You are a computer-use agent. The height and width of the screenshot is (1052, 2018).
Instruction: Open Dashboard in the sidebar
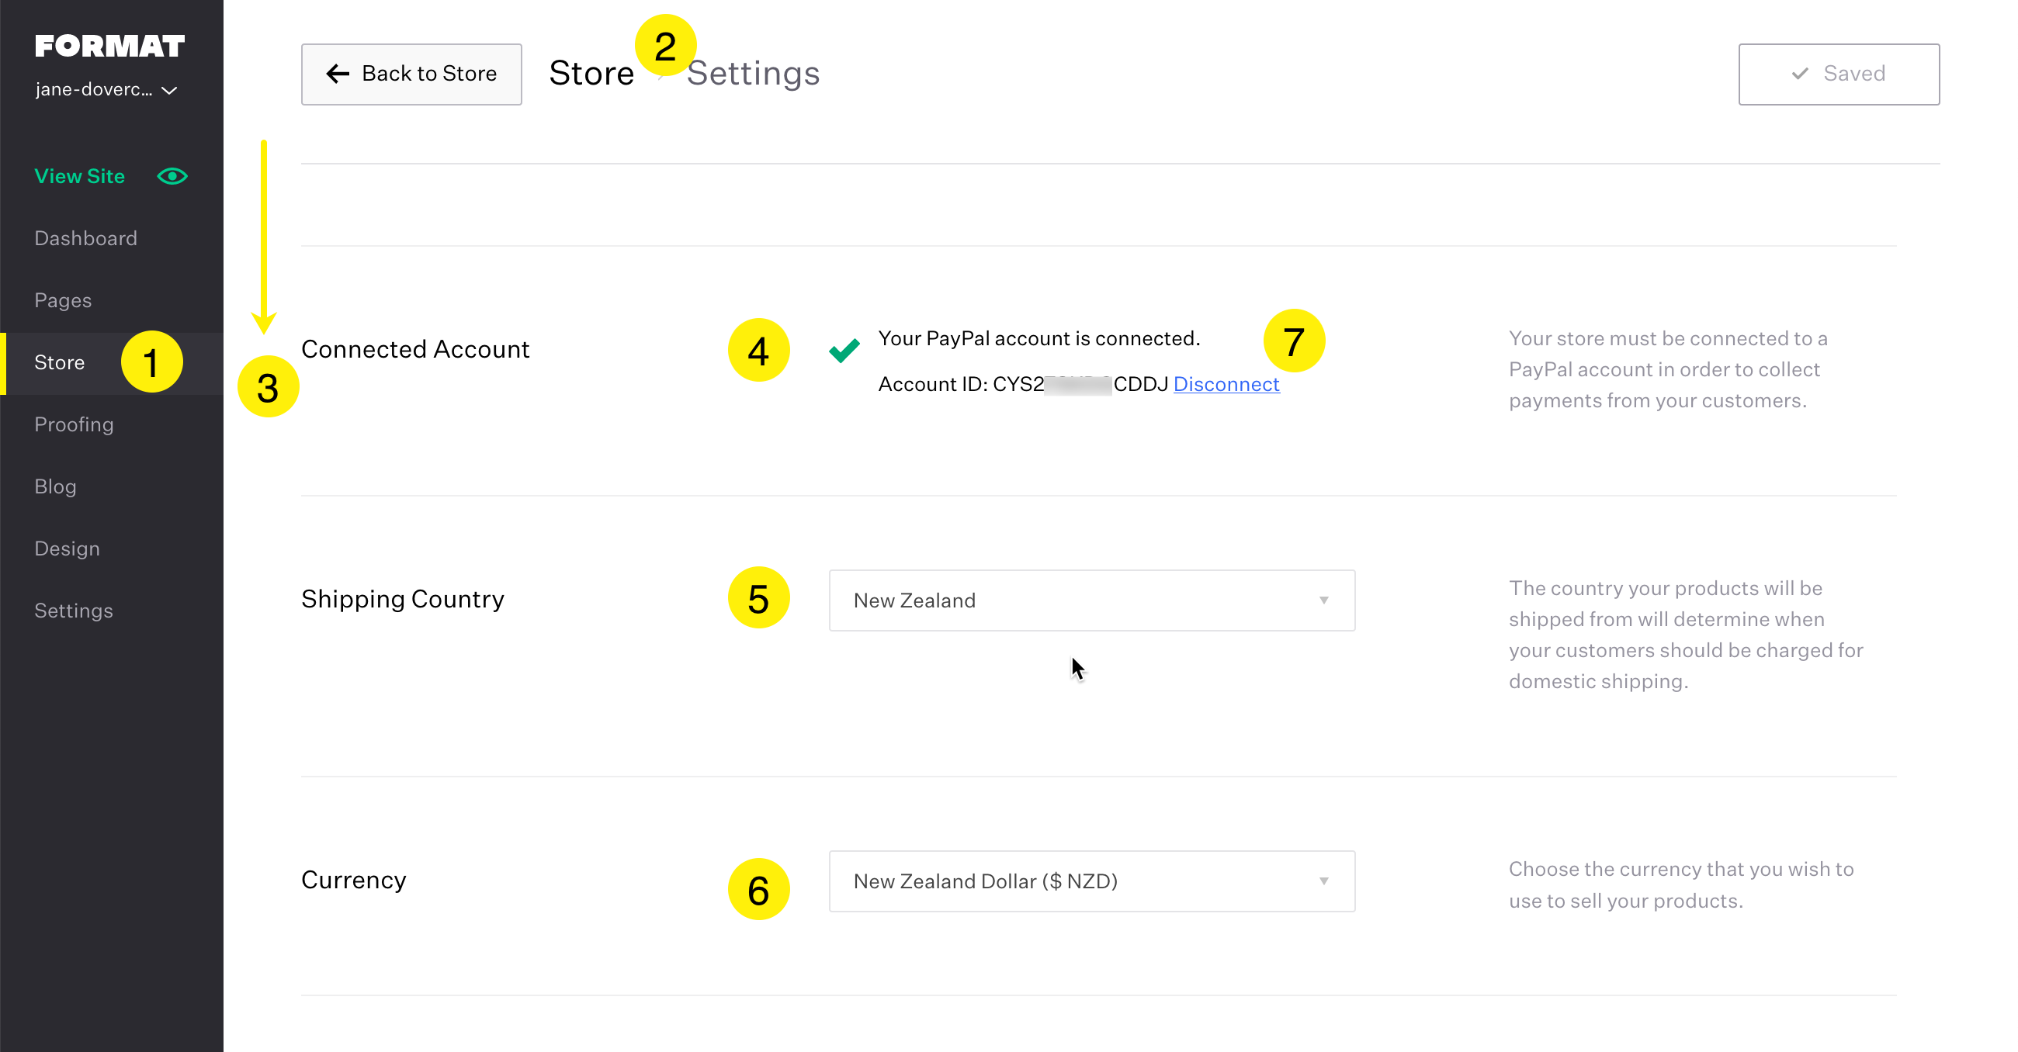click(86, 238)
